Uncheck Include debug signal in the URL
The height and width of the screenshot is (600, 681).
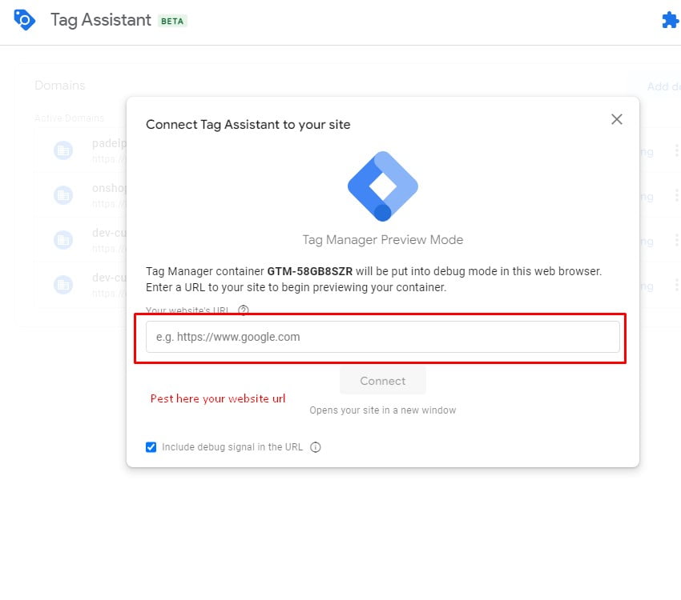pos(151,447)
